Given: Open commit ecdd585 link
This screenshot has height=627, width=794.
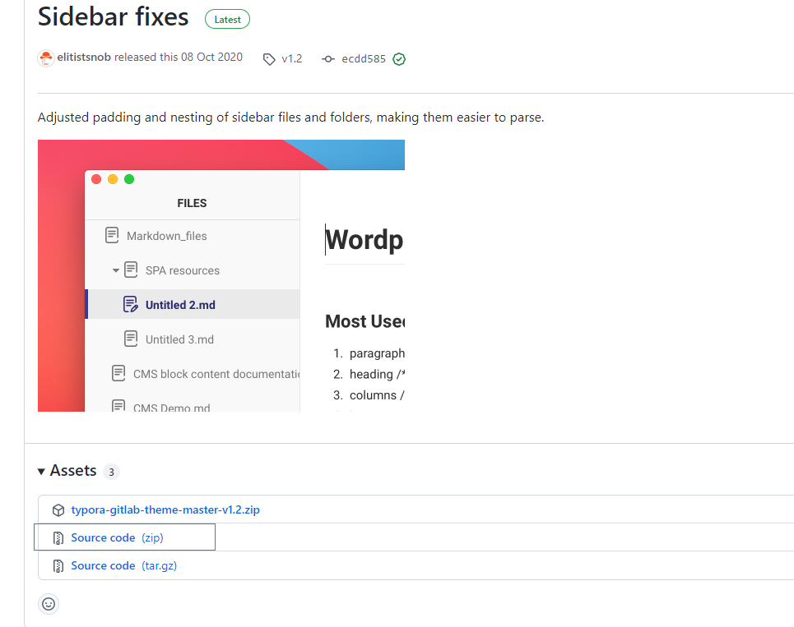Looking at the screenshot, I should click(364, 59).
